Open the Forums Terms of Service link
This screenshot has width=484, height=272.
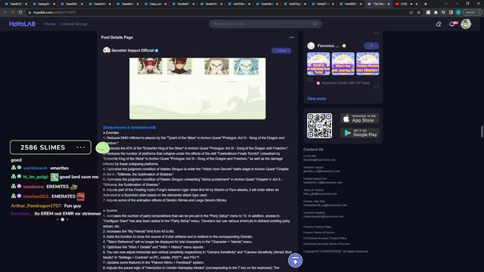click(x=319, y=233)
